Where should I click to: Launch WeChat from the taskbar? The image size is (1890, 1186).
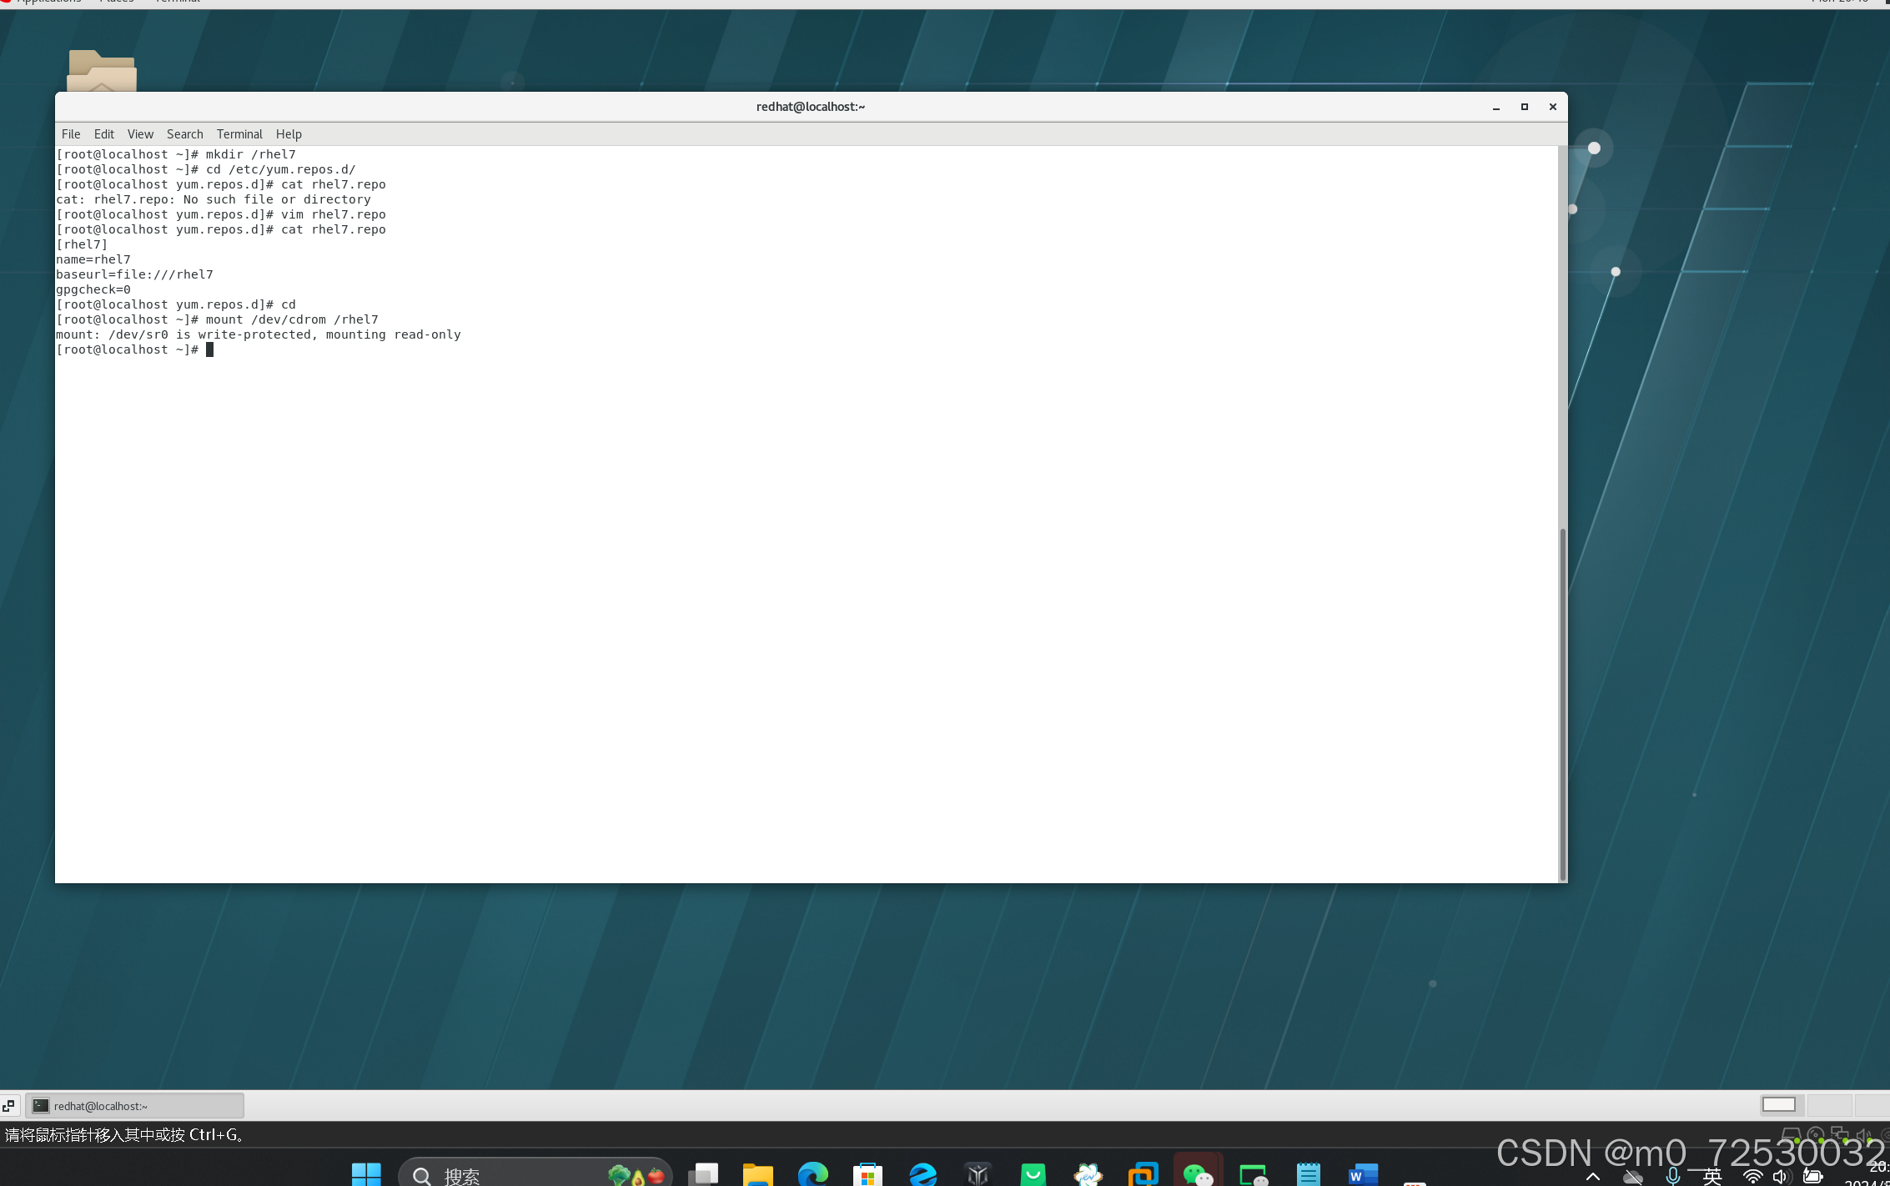1198,1174
